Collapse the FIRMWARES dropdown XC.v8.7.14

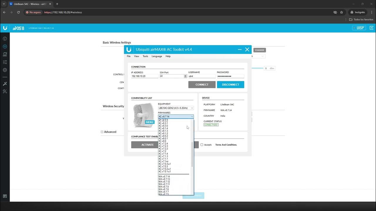[176, 117]
